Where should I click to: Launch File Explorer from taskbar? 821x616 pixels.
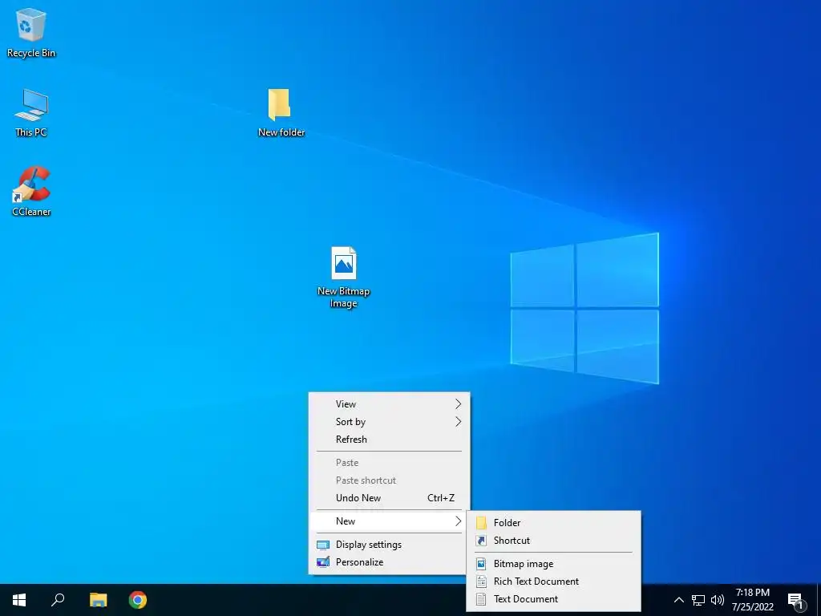pos(98,600)
